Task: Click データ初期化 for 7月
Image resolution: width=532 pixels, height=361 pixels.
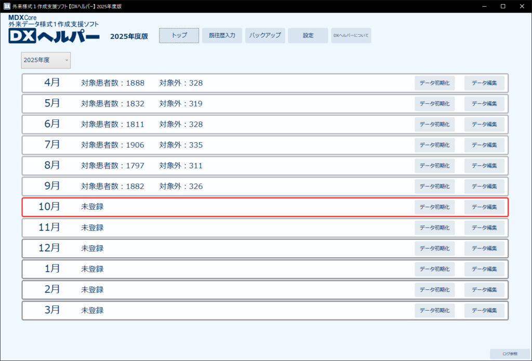Action: [x=434, y=145]
